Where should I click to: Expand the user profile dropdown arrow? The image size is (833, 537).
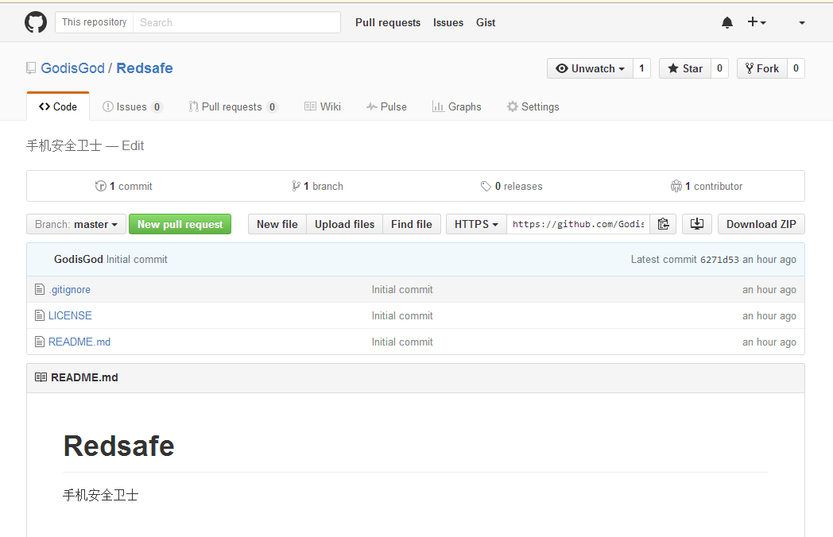click(802, 23)
